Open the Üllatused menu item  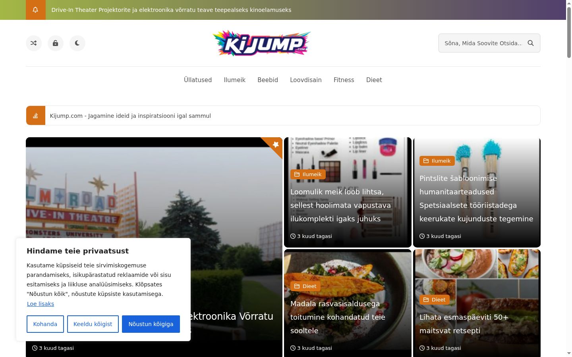[198, 80]
